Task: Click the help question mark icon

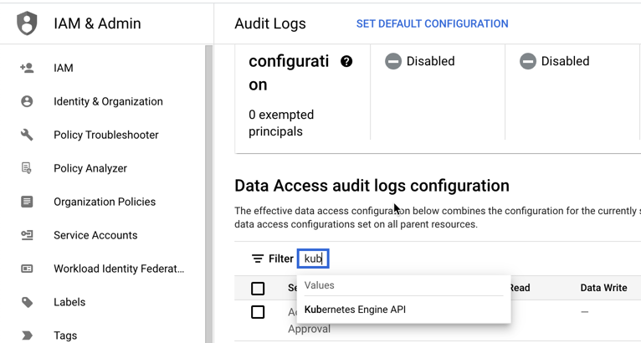Action: (x=346, y=62)
